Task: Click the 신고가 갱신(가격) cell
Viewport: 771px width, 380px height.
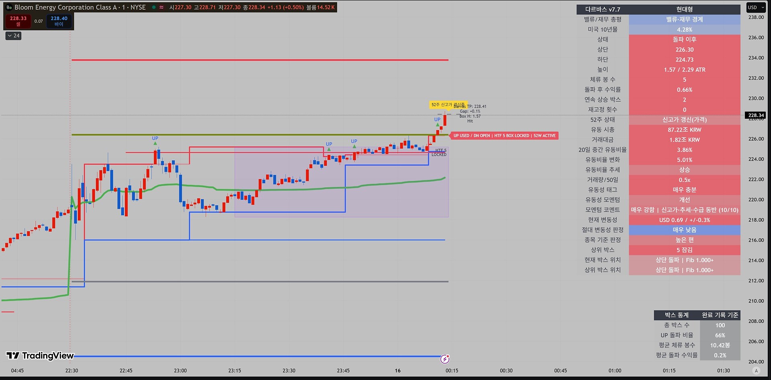Action: pyautogui.click(x=684, y=120)
